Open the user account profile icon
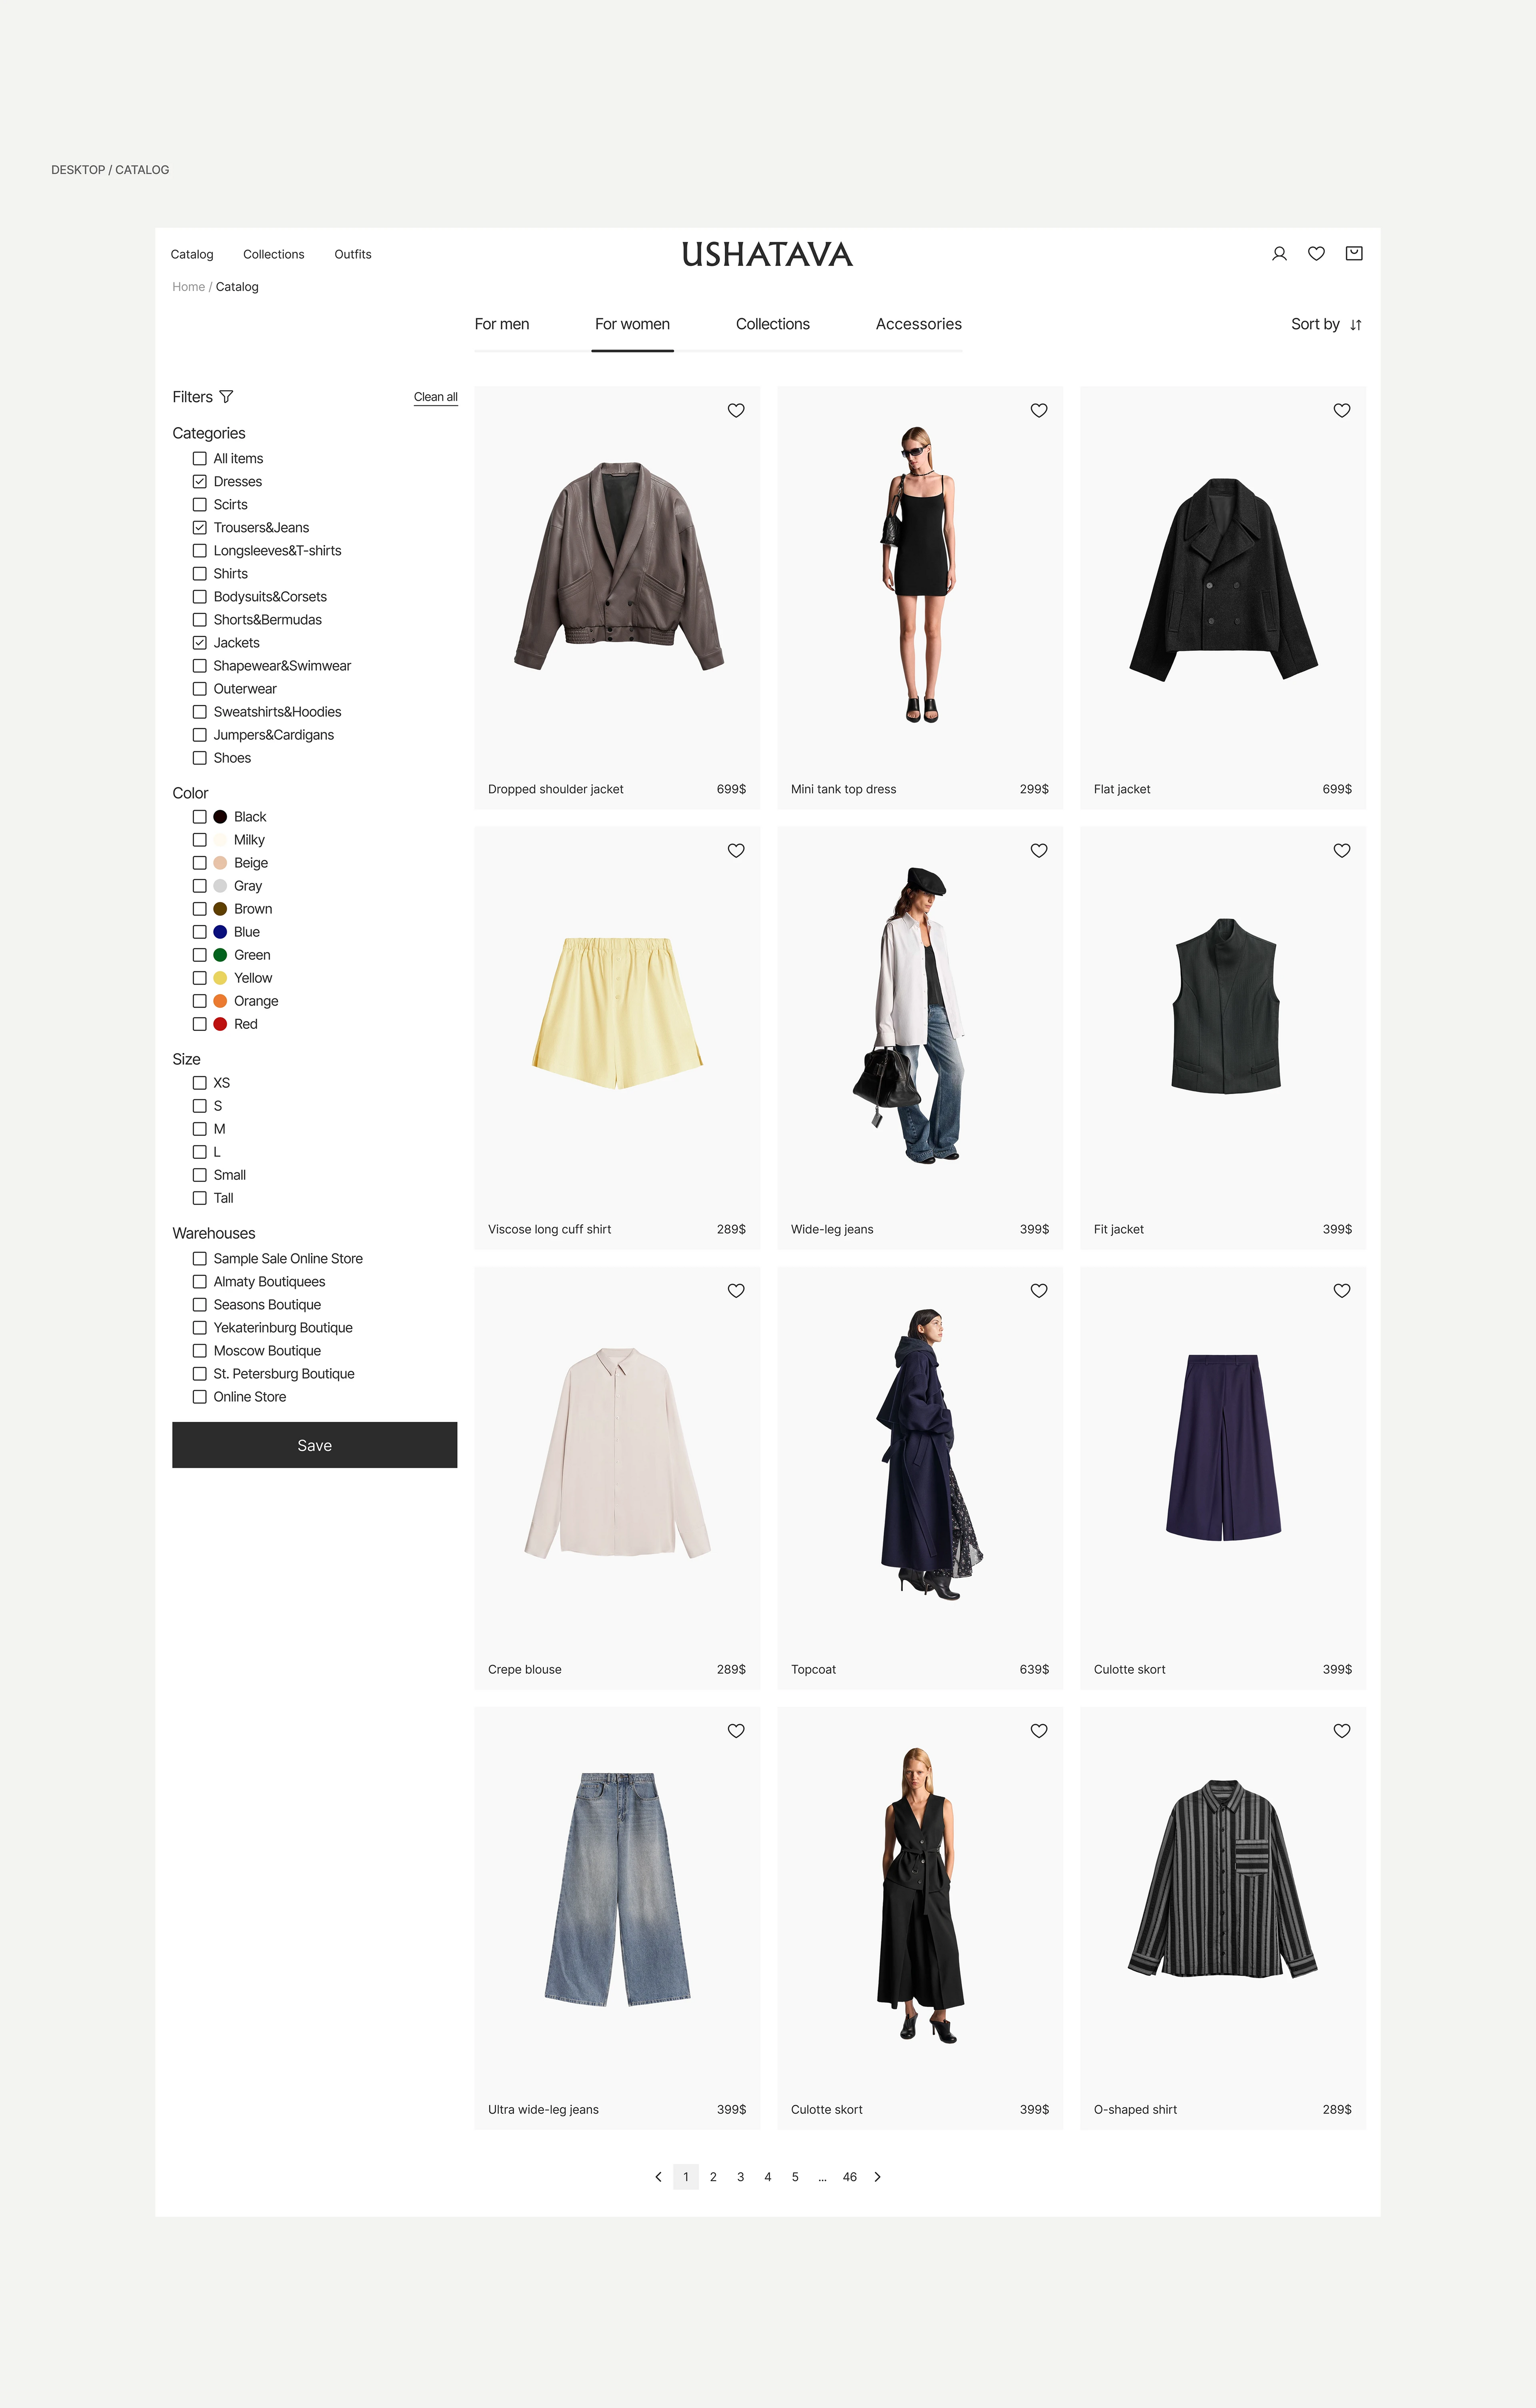This screenshot has height=2408, width=1536. coord(1279,254)
